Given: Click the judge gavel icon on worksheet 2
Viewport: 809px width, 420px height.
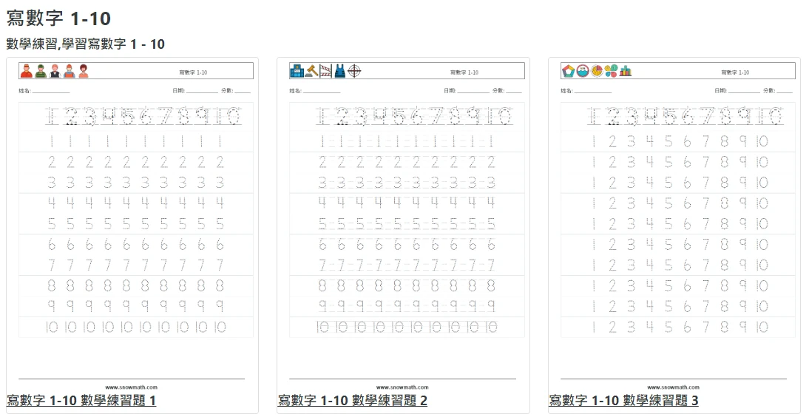Looking at the screenshot, I should pyautogui.click(x=311, y=71).
